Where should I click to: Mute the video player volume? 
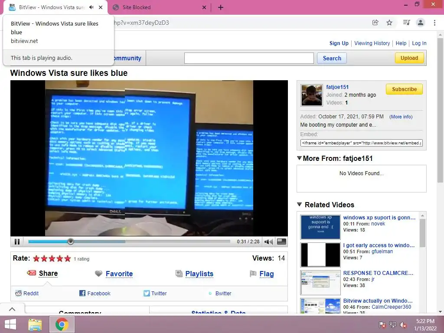click(x=268, y=242)
